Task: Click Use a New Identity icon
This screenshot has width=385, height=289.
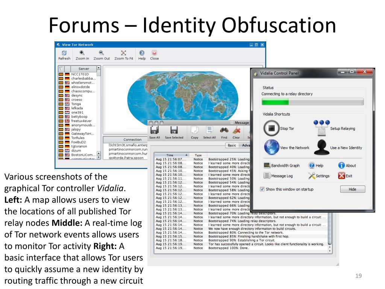Action: coord(322,147)
